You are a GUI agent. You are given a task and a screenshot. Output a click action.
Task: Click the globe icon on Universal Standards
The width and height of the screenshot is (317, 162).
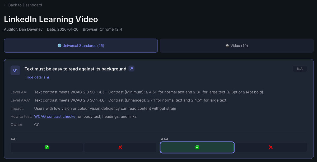pos(59,46)
